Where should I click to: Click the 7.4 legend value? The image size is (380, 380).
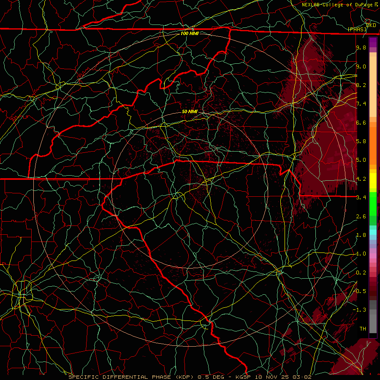pos(361,104)
